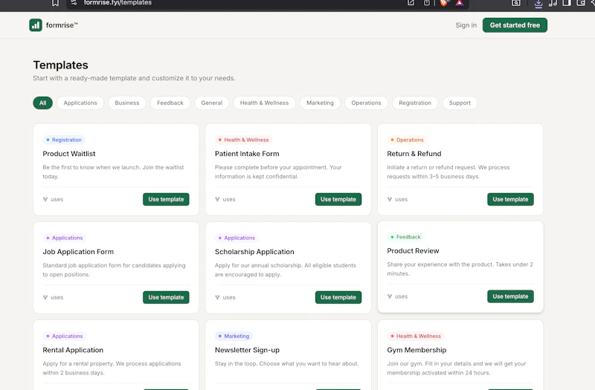
Task: Click Registration tag on Product Waitlist card
Action: (64, 140)
